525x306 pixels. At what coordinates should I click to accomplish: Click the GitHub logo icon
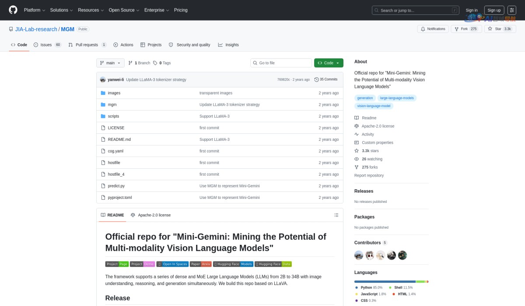click(13, 10)
